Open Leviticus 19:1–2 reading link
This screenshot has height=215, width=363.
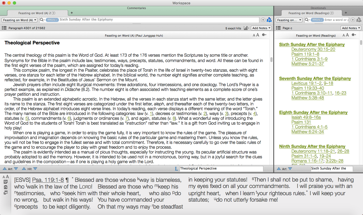(307, 83)
